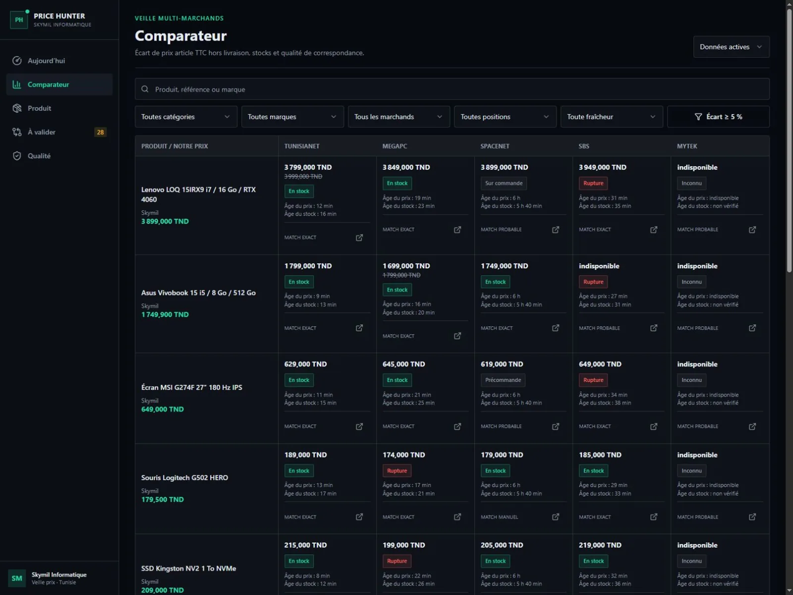
Task: Open Tunisianet link for Écran MSI G274F
Action: [359, 426]
